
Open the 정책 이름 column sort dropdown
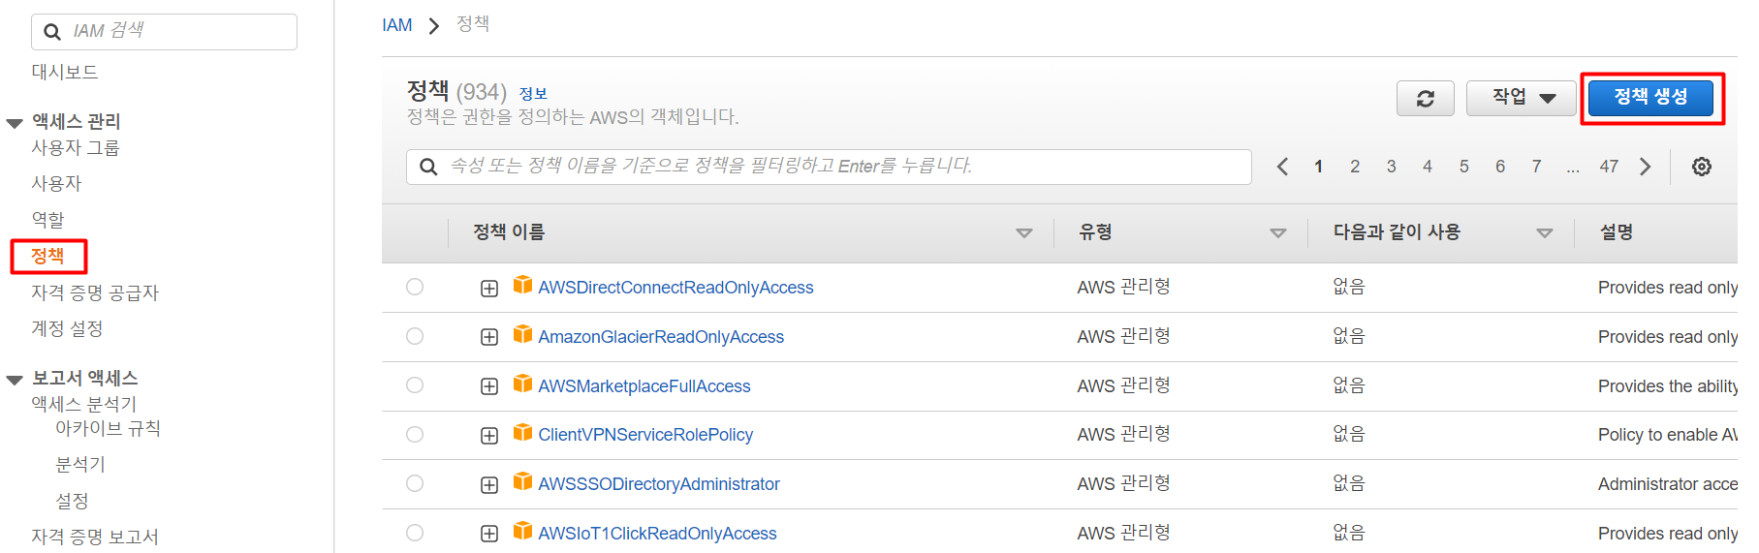pyautogui.click(x=1023, y=233)
